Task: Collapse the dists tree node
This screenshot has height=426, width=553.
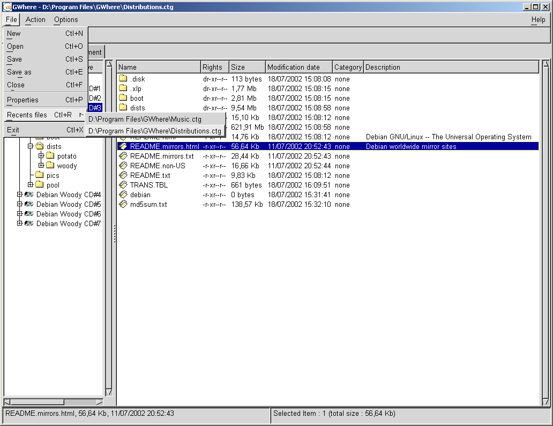Action: click(31, 146)
